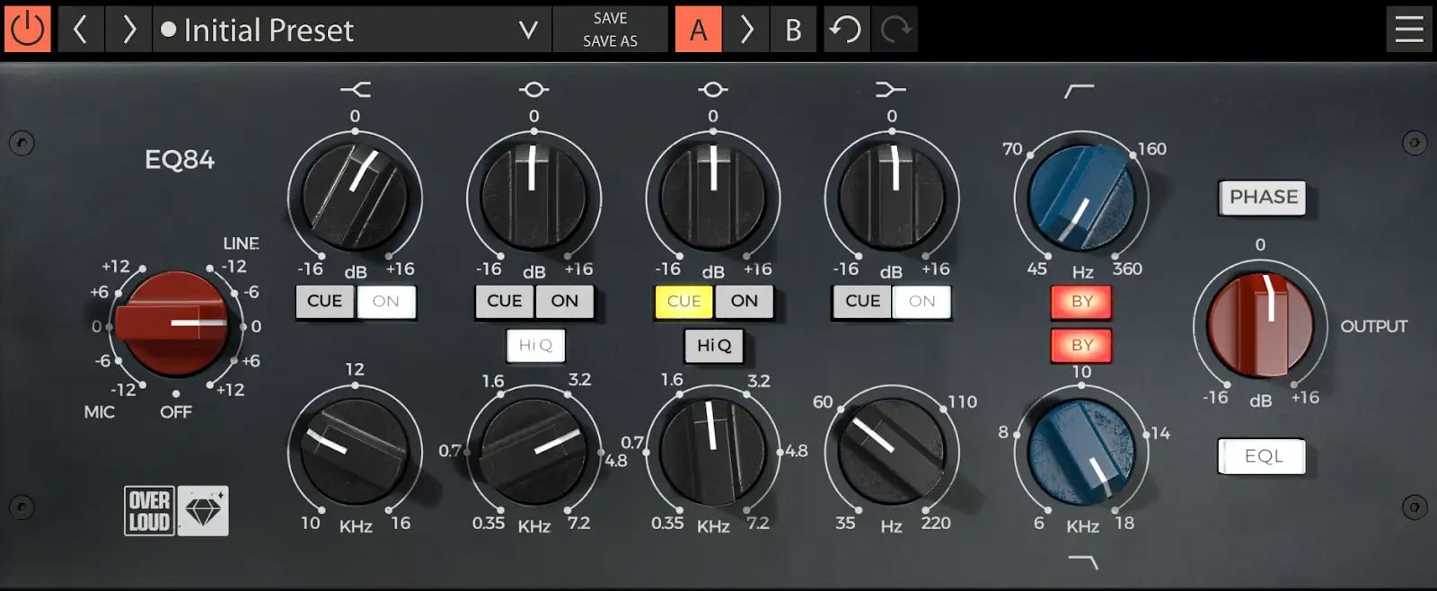Copy A to B with arrow icon
This screenshot has width=1437, height=591.
(745, 30)
